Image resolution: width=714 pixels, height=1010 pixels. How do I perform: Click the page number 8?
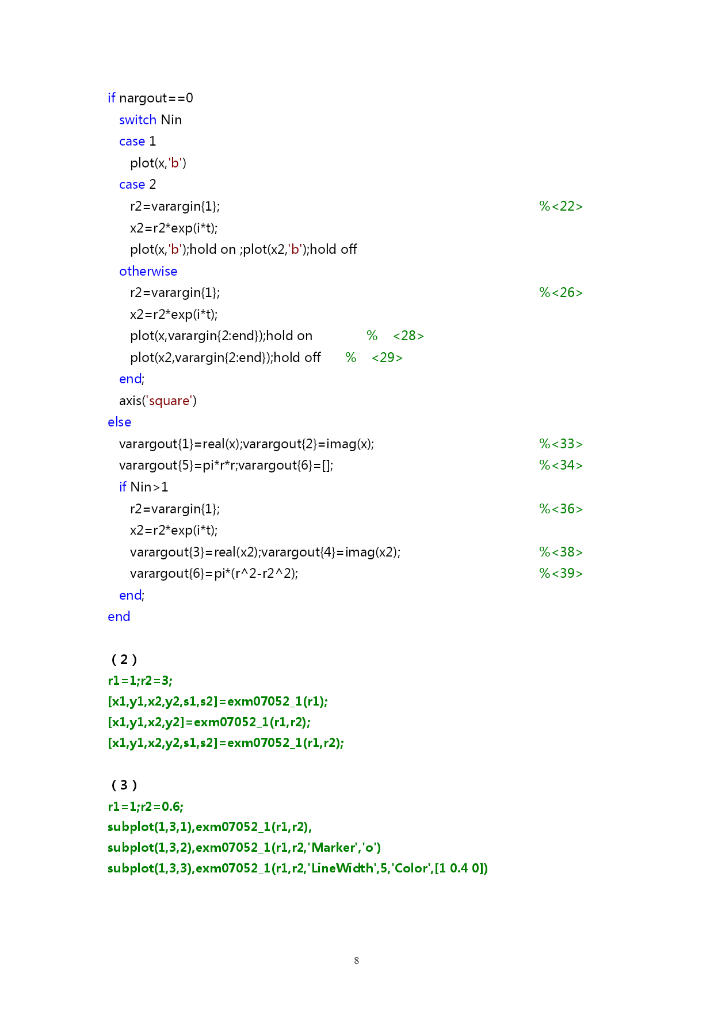point(357,961)
